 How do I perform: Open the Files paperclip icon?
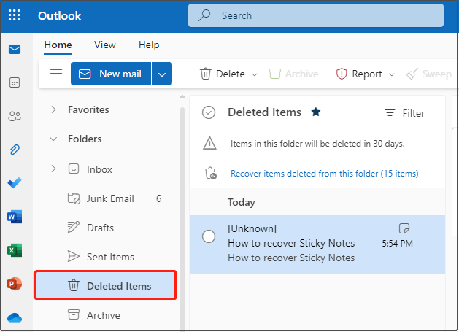tap(15, 150)
